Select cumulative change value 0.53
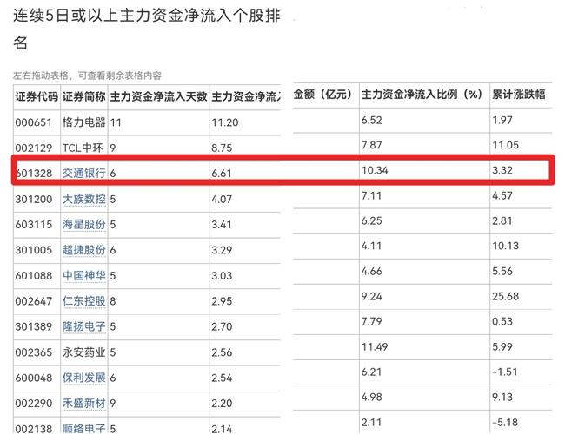Image resolution: width=565 pixels, height=434 pixels. point(502,321)
